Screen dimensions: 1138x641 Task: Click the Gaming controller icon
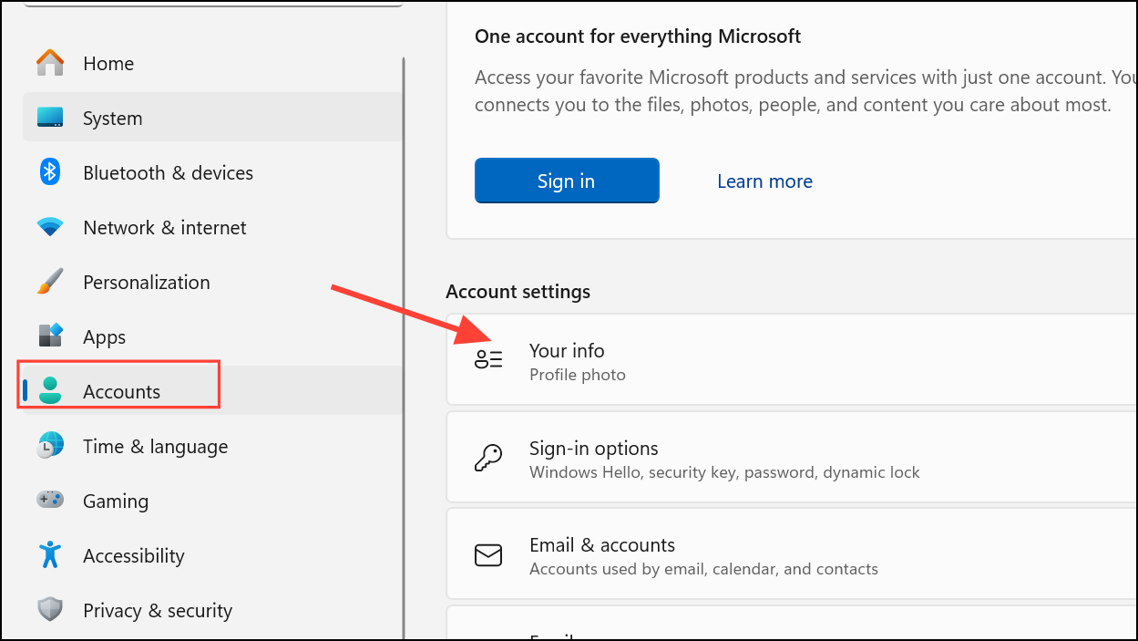tap(50, 500)
